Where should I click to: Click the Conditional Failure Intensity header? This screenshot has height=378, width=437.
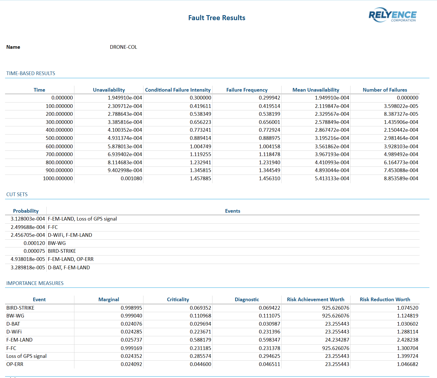178,90
